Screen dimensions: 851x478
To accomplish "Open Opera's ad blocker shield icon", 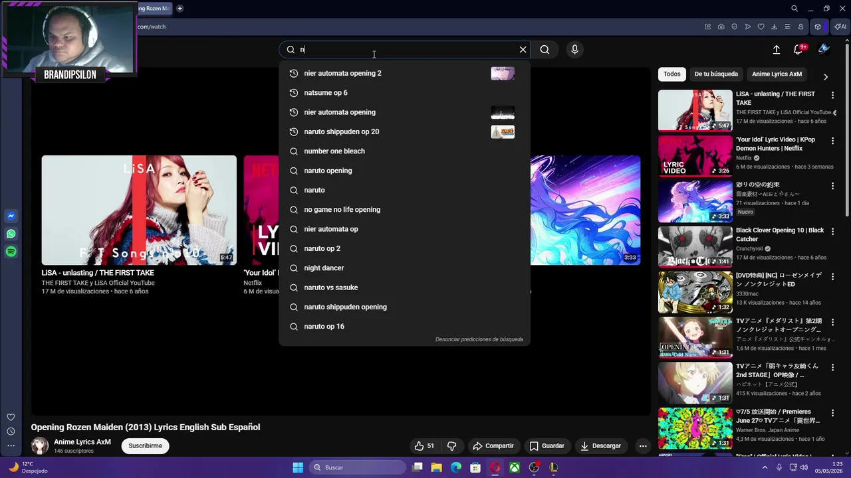I will point(734,27).
